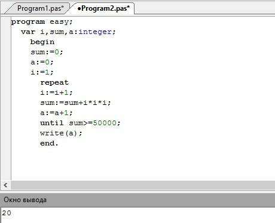Click the i:=1 assignment line

[42, 72]
